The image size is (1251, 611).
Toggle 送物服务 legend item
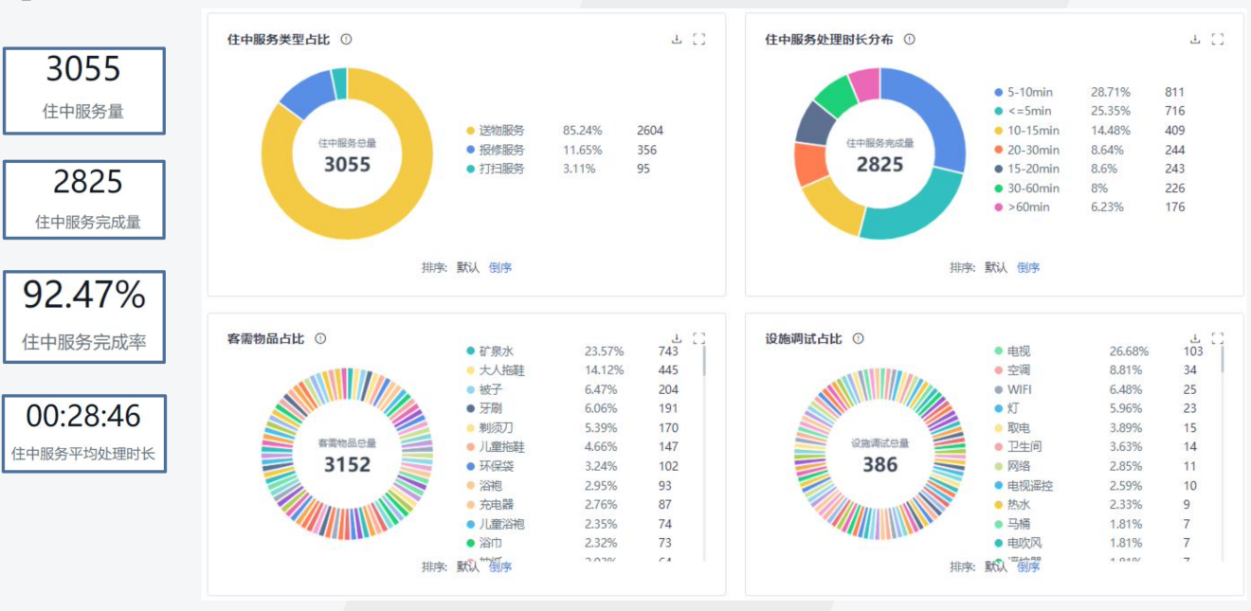click(495, 131)
